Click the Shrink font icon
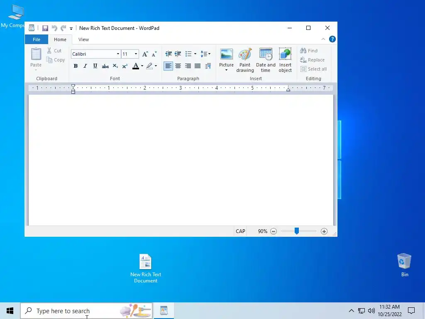This screenshot has height=319, width=425. [x=154, y=54]
